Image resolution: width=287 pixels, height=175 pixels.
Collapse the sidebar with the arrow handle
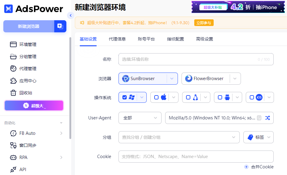pos(71,15)
